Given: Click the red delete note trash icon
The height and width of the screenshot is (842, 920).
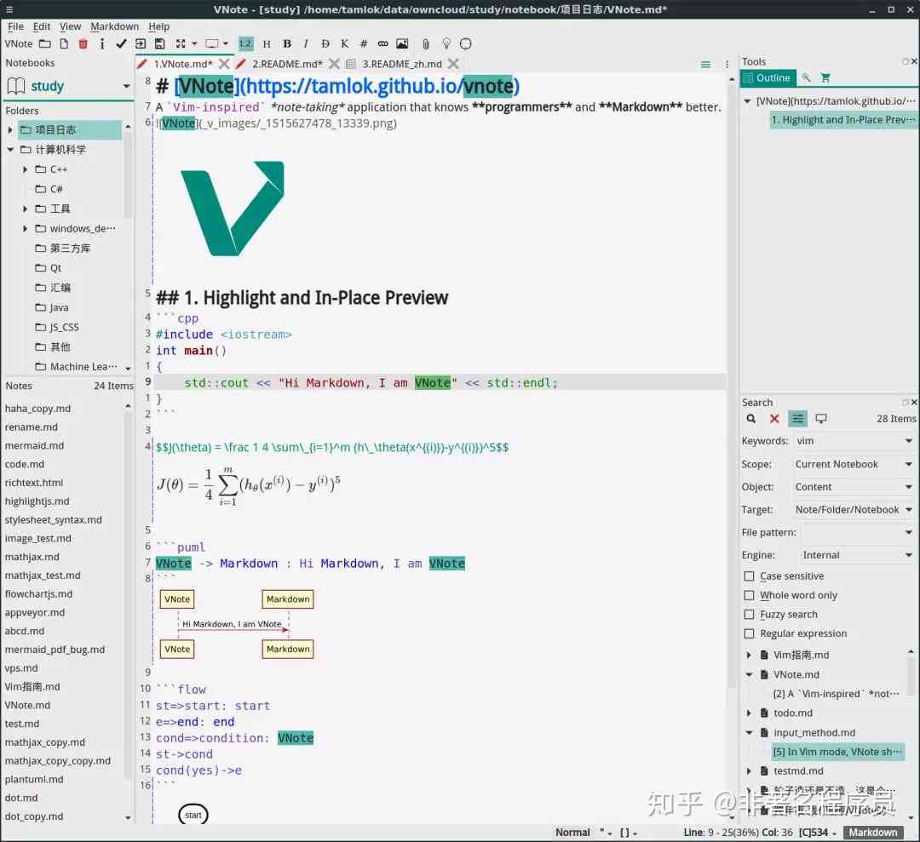Looking at the screenshot, I should [x=83, y=43].
